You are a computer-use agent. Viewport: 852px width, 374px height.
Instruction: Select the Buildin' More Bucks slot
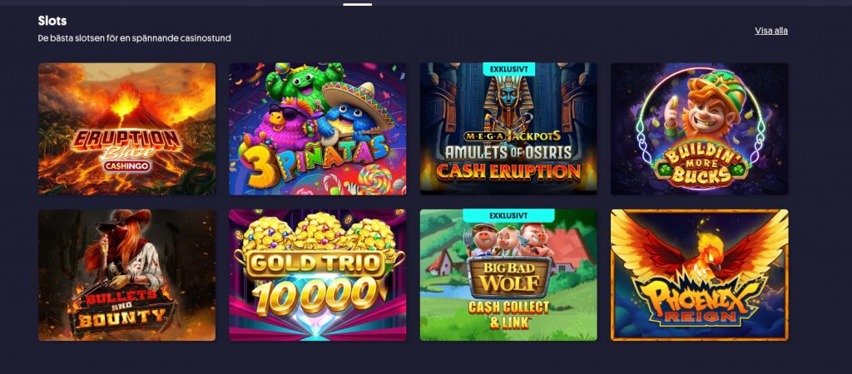click(x=699, y=129)
